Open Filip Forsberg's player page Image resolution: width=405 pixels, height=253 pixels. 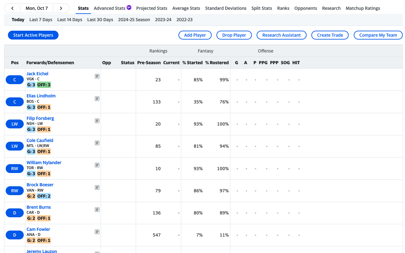[40, 118]
